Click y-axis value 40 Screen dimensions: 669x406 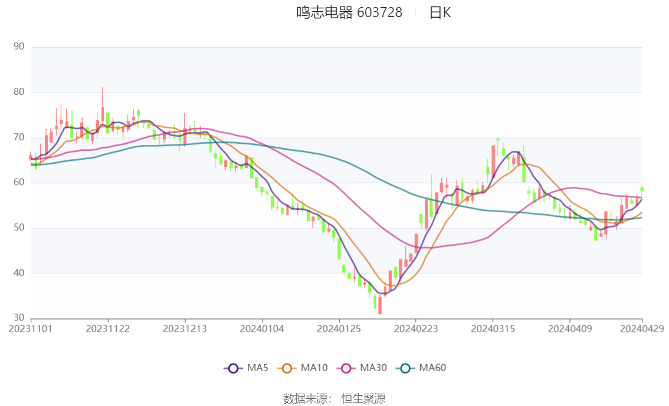[x=19, y=273]
